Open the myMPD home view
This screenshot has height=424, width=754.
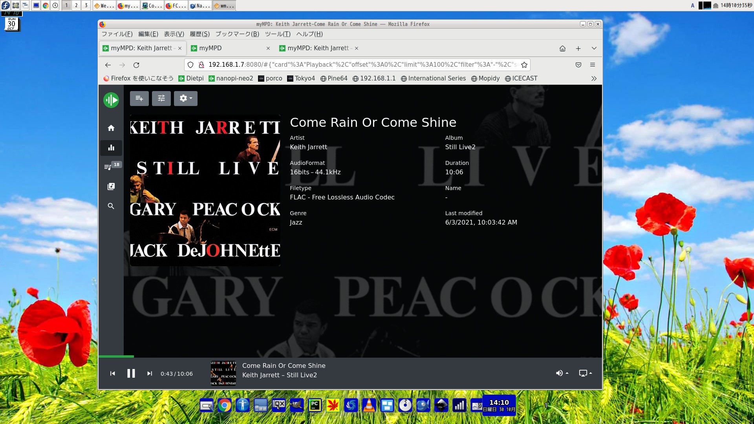[111, 128]
